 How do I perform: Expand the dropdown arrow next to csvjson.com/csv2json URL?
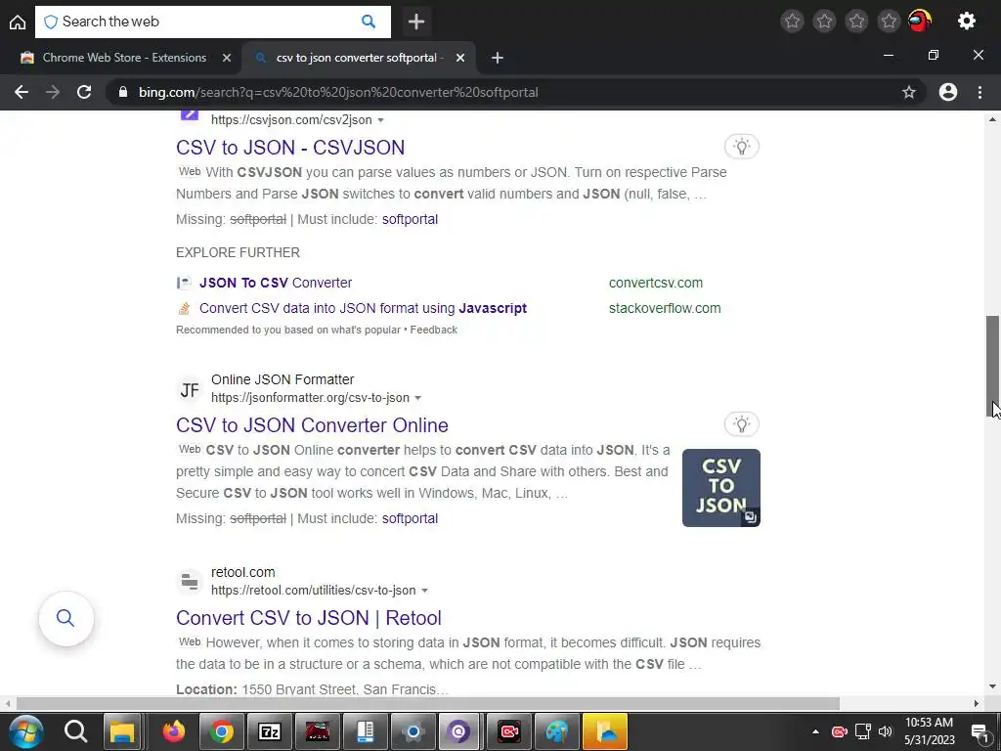coord(381,120)
